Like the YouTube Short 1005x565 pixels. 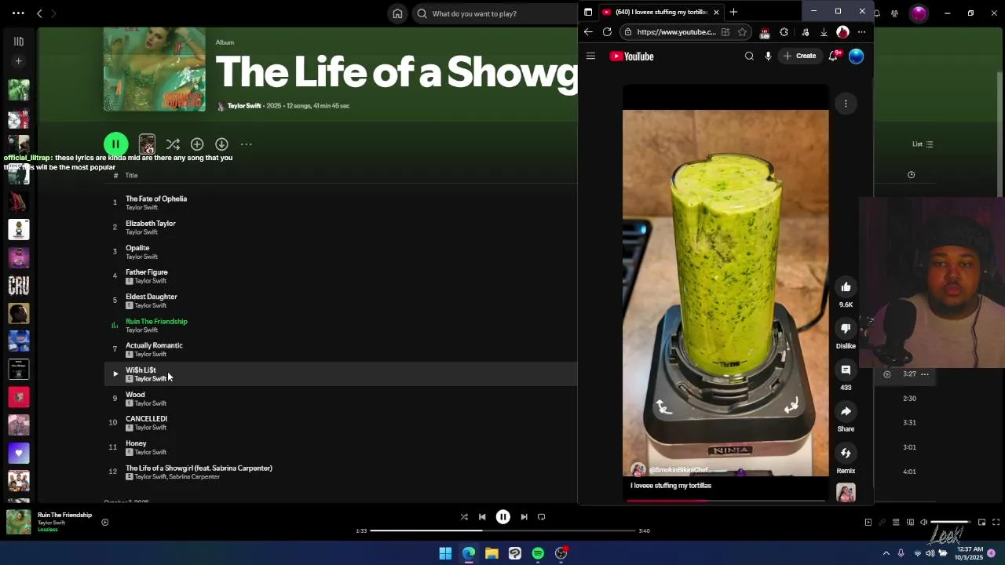(846, 287)
